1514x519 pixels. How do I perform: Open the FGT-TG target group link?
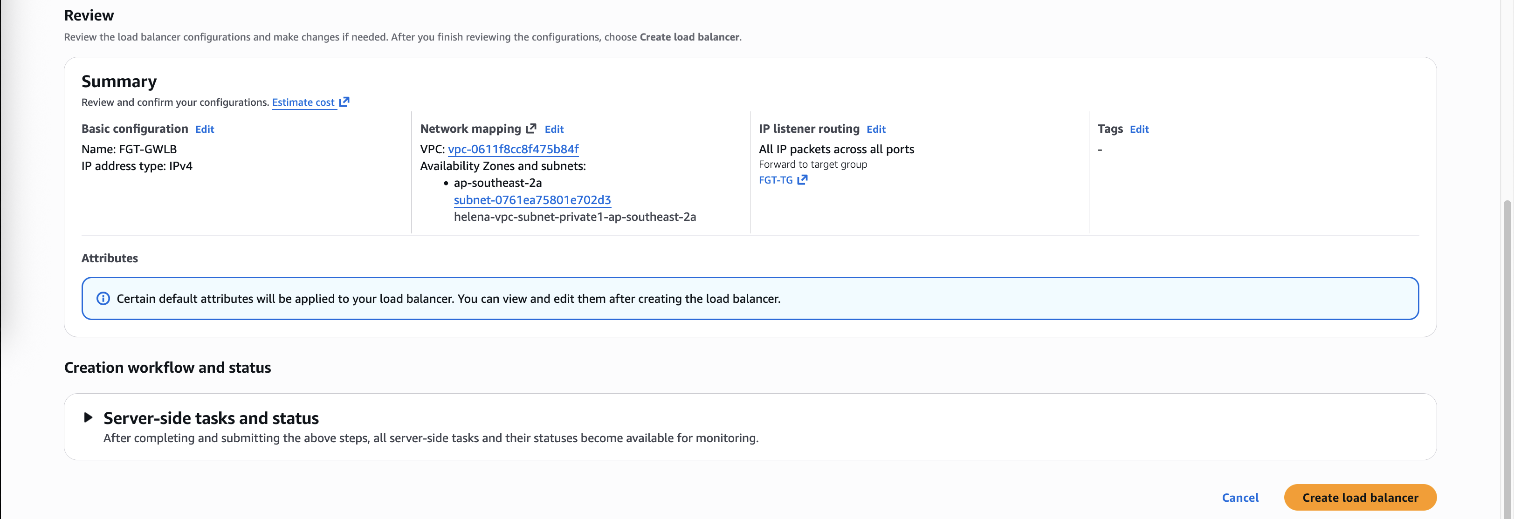point(775,180)
